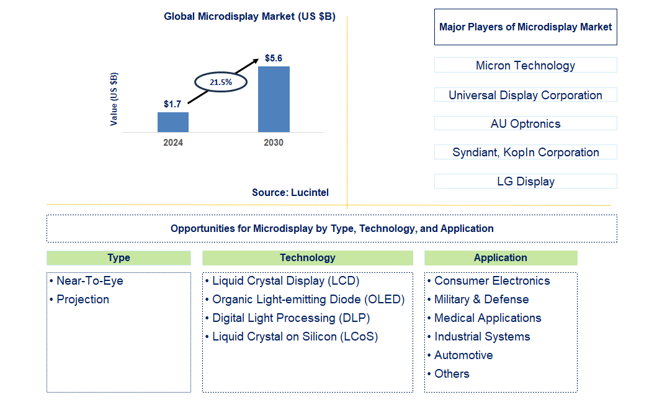Select Syndiant, KopIn Corporation

[525, 152]
